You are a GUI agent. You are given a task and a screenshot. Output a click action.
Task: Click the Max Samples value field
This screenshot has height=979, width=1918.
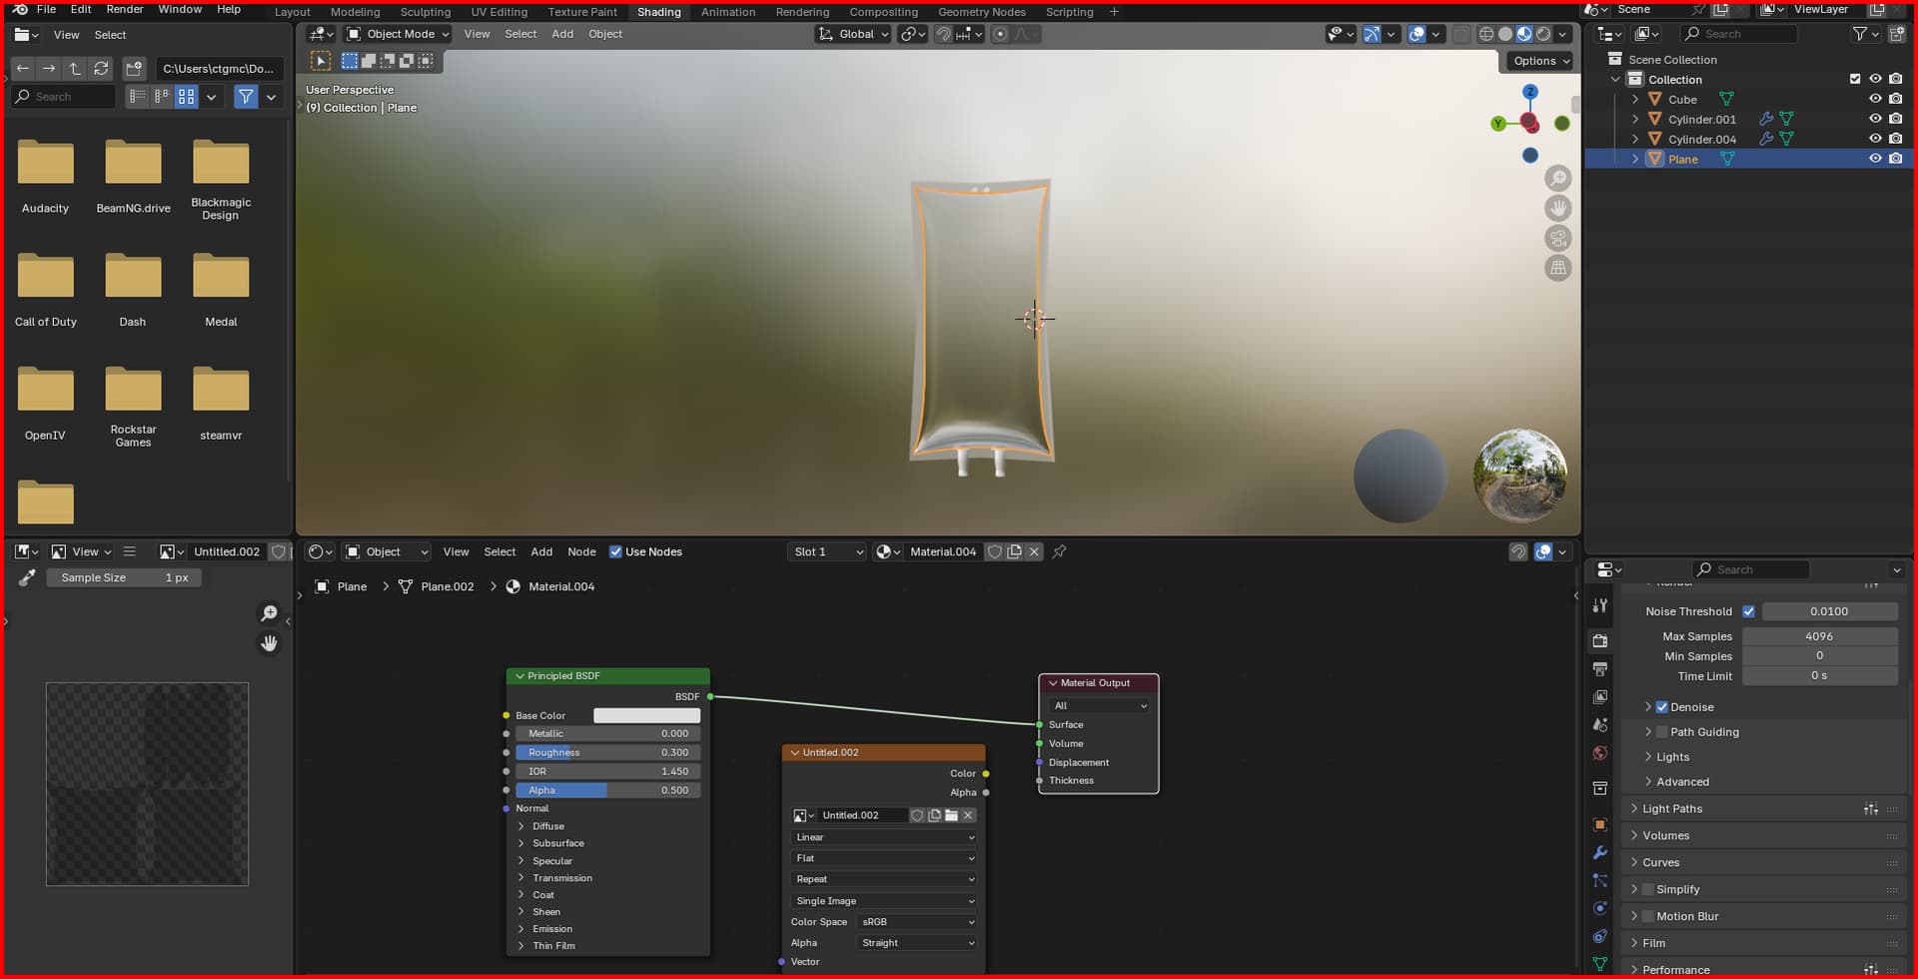point(1818,636)
